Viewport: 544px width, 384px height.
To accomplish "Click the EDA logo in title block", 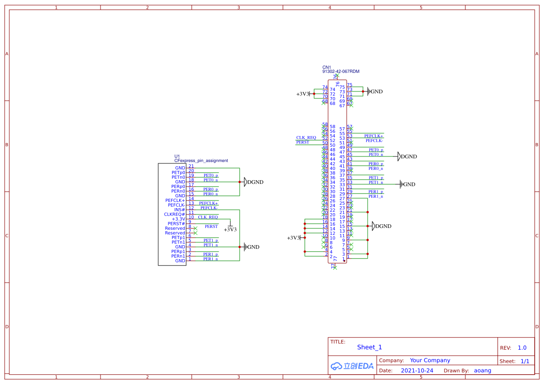I will coord(352,366).
